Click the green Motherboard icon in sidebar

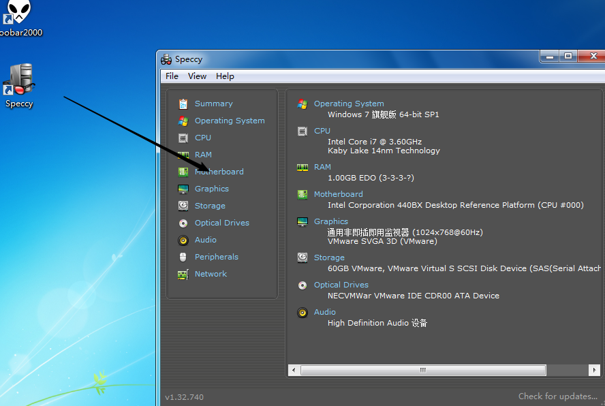[183, 172]
